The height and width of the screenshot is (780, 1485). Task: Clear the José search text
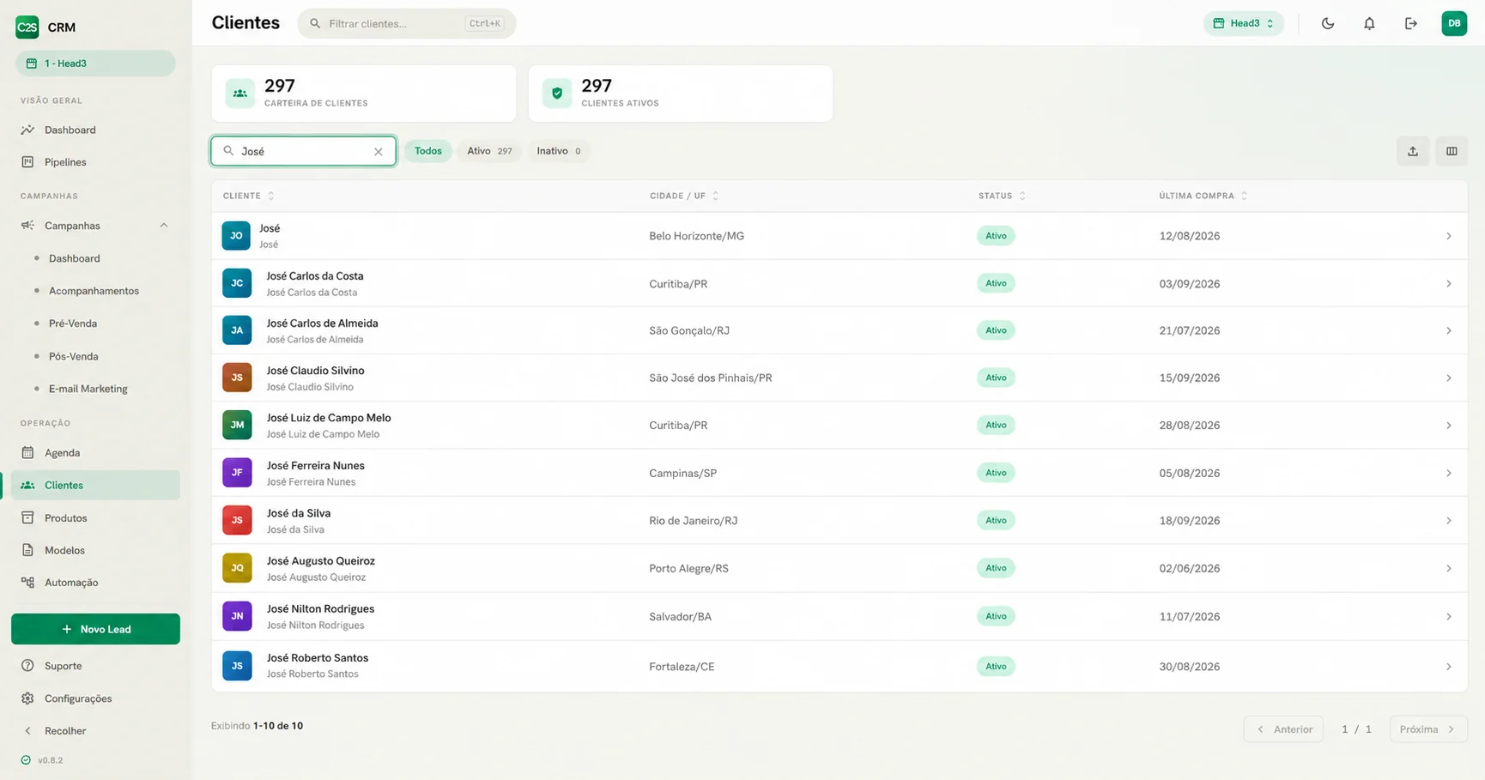pos(378,151)
